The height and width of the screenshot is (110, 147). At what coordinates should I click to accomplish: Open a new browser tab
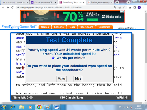[117, 2]
